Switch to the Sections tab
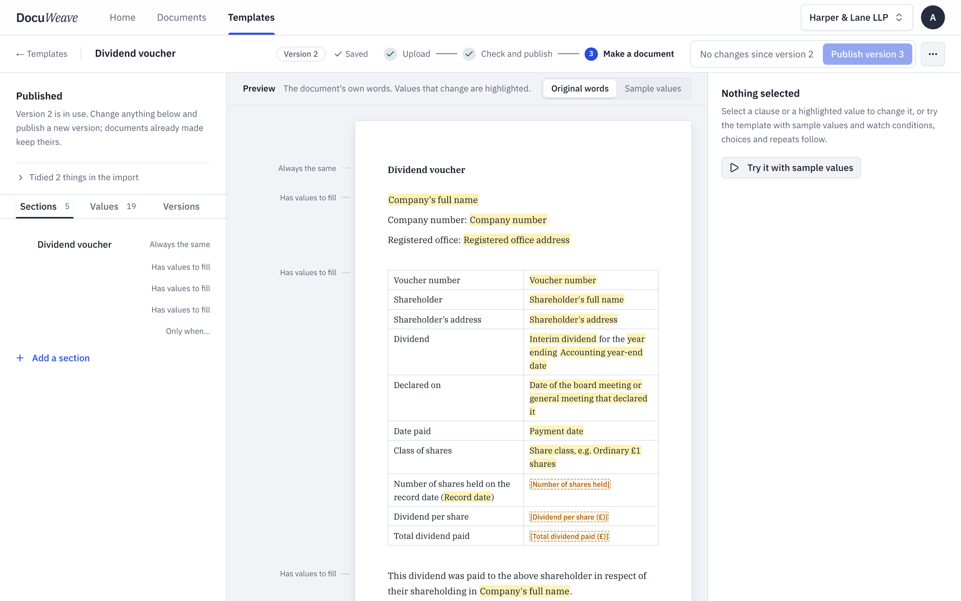The image size is (961, 601). coord(44,206)
